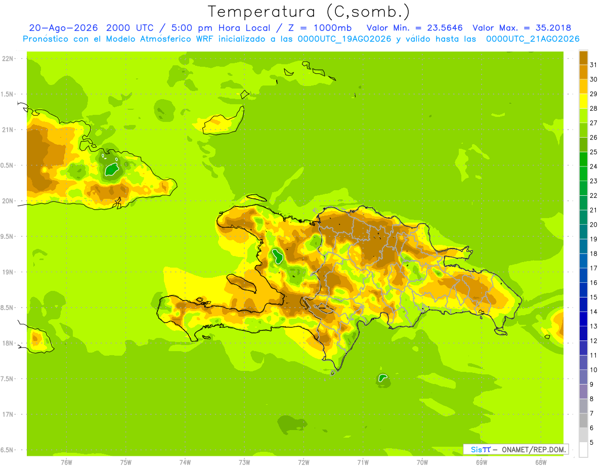Click the color scale value "25"

[593, 152]
